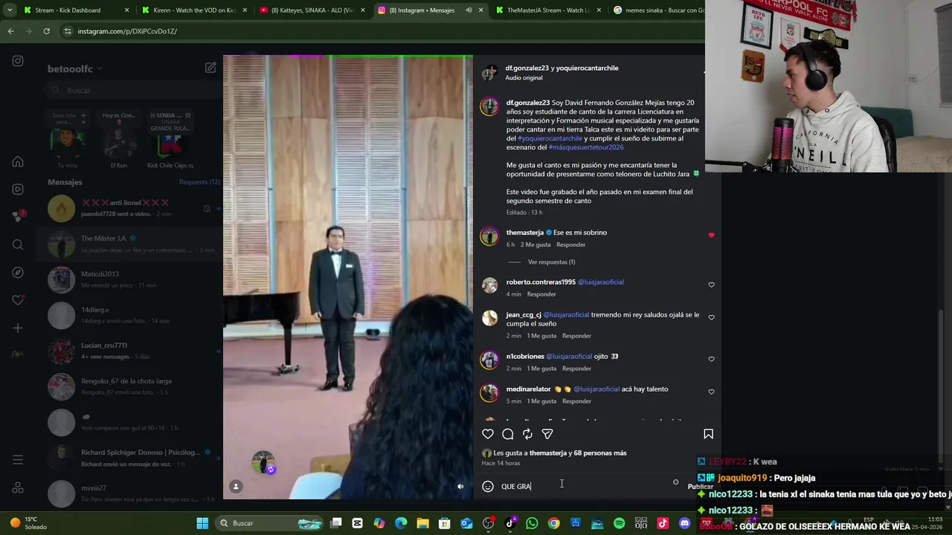952x535 pixels.
Task: Open the Lucian_cru7711 conversation
Action: pos(134,351)
